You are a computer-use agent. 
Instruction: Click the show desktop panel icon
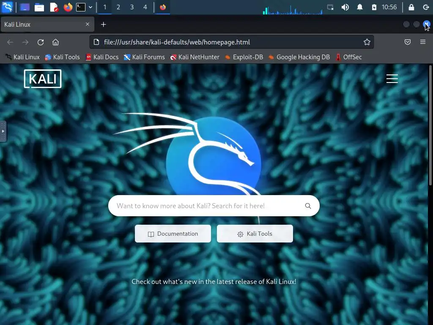25,7
